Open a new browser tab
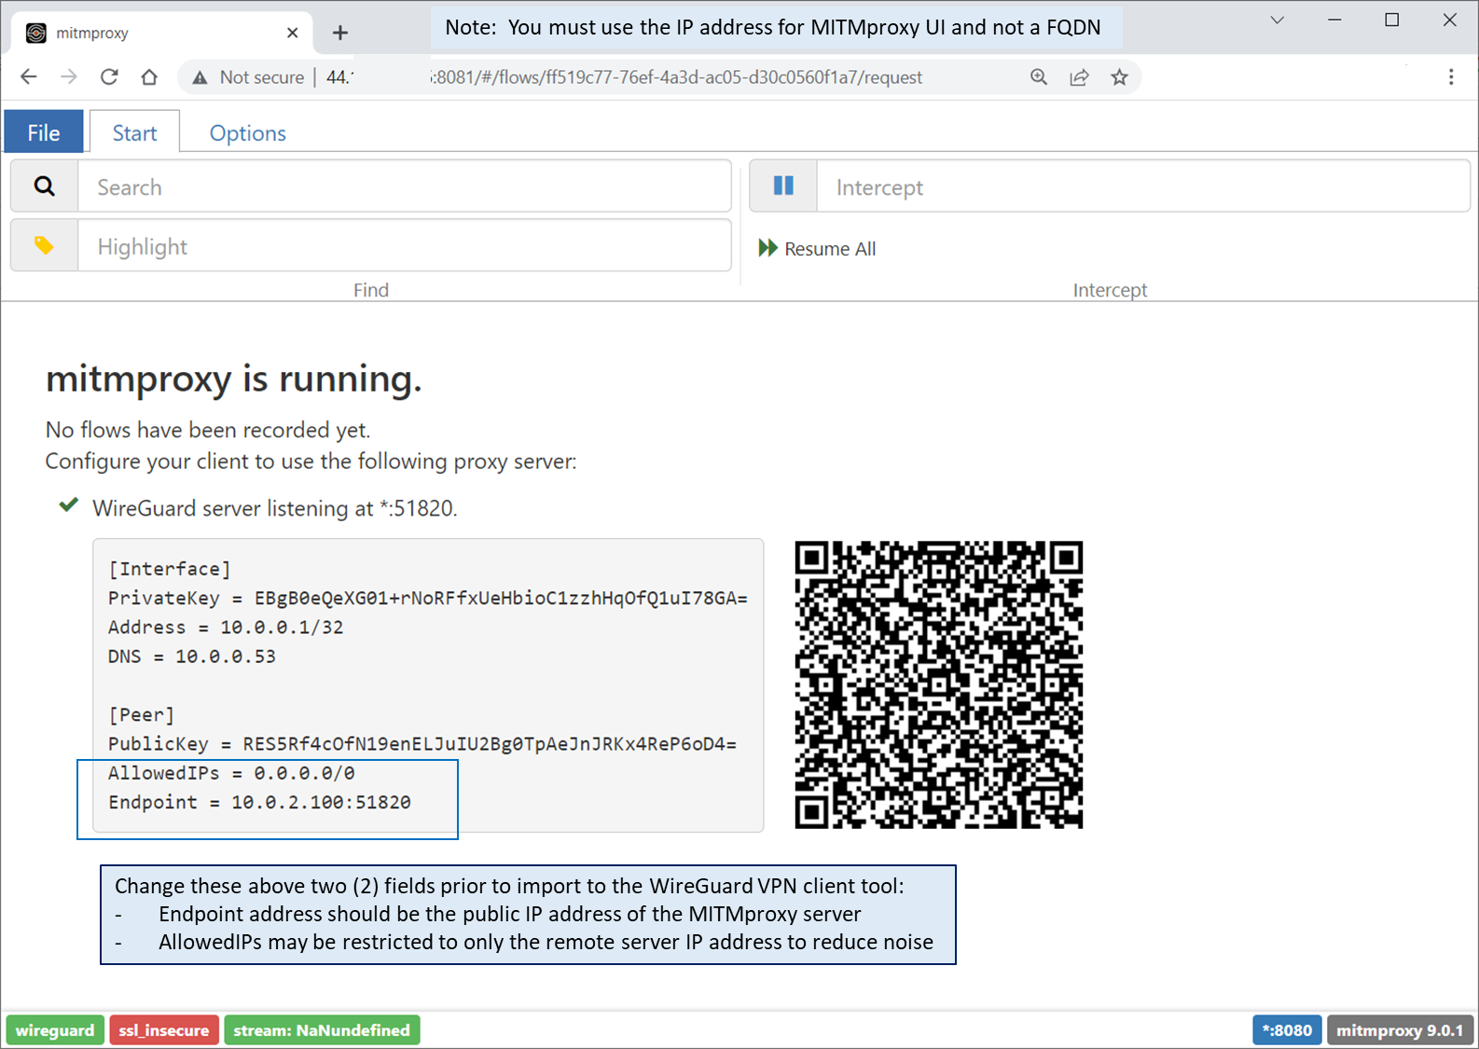Screen dimensions: 1479x1049 point(340,34)
